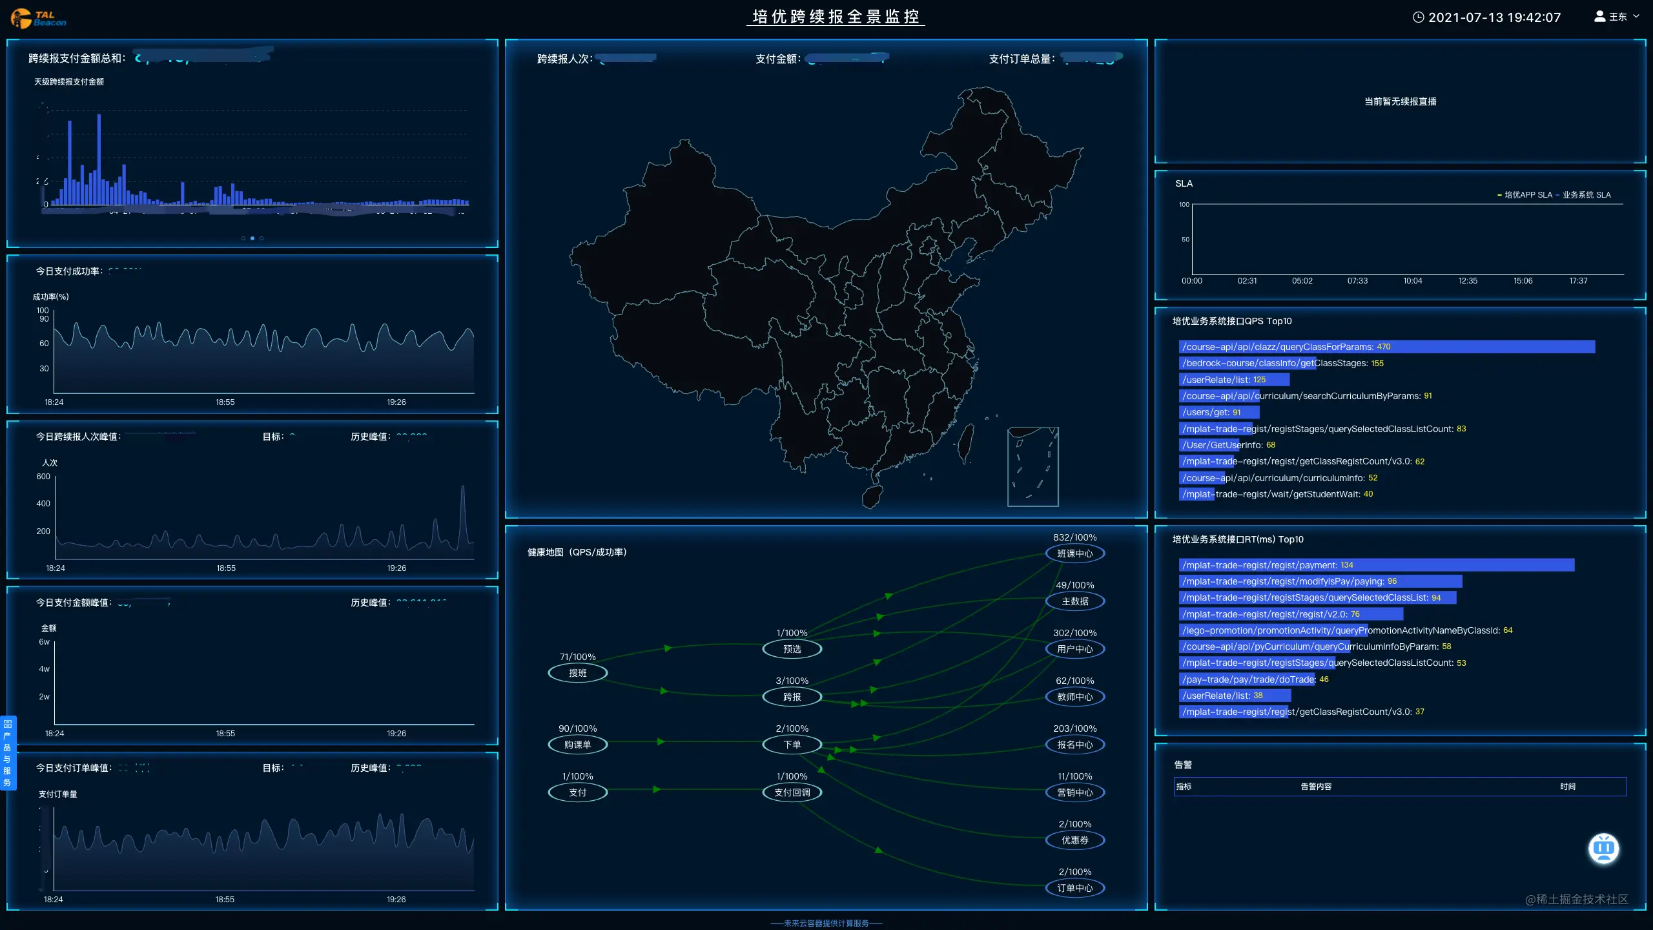The width and height of the screenshot is (1653, 930).
Task: Click the 告警内容 column header
Action: [x=1316, y=787]
